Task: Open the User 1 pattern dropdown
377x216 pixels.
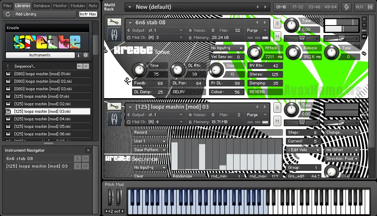Action: pyautogui.click(x=150, y=141)
